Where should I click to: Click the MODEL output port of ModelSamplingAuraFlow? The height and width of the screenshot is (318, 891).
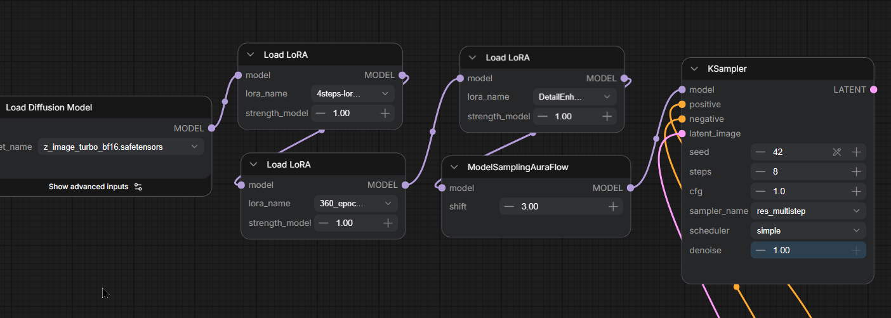point(630,188)
